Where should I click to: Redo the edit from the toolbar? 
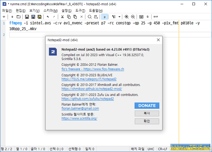coord(54,17)
